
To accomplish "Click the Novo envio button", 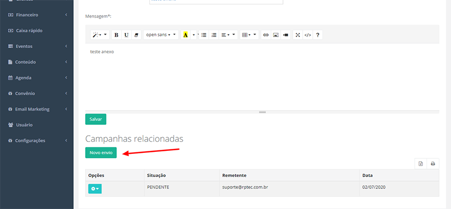I will (101, 152).
